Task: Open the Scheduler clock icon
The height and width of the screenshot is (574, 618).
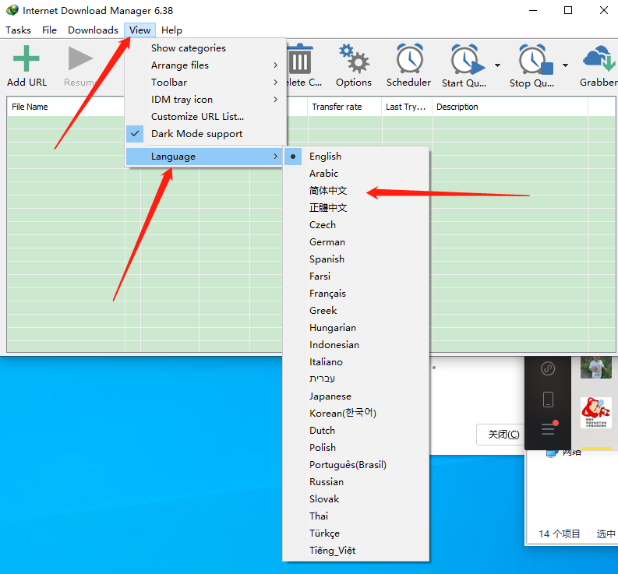Action: pos(409,59)
